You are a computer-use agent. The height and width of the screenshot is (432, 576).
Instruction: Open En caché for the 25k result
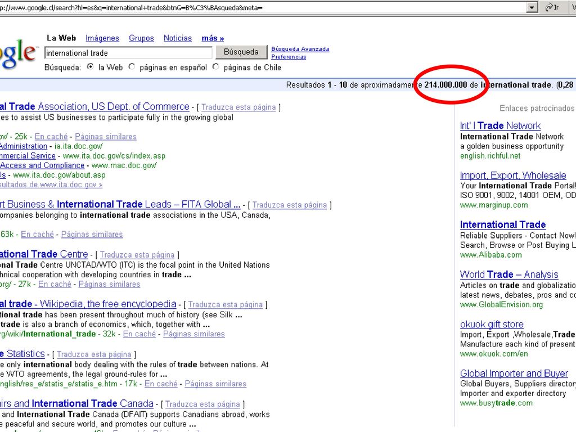tap(51, 136)
